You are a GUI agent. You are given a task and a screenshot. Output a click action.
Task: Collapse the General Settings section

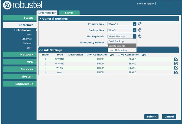(40, 19)
